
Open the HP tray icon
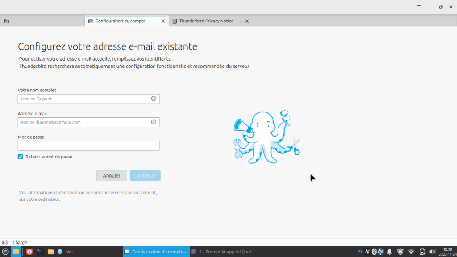click(x=381, y=252)
